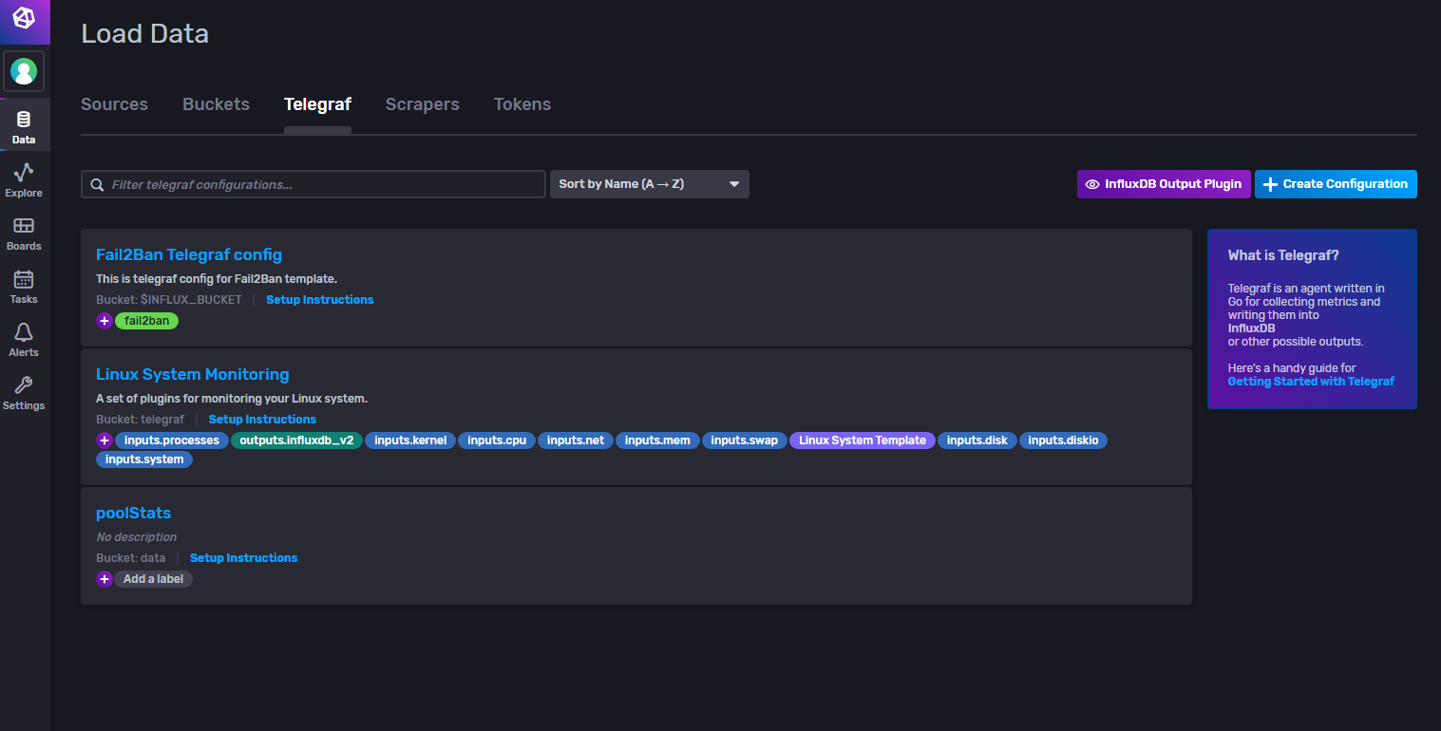Click the Create Configuration button
This screenshot has width=1441, height=731.
(x=1335, y=184)
